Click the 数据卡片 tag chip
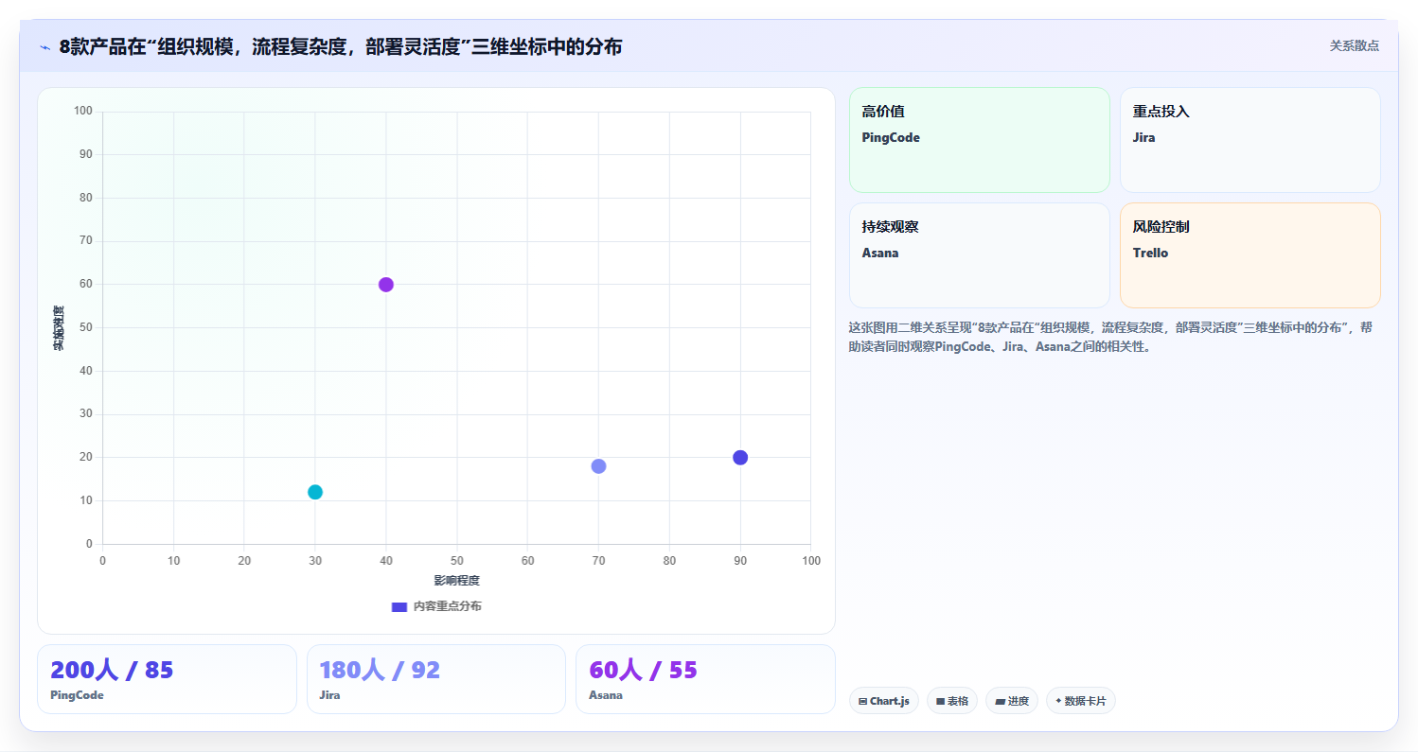The height and width of the screenshot is (752, 1418). click(1080, 701)
